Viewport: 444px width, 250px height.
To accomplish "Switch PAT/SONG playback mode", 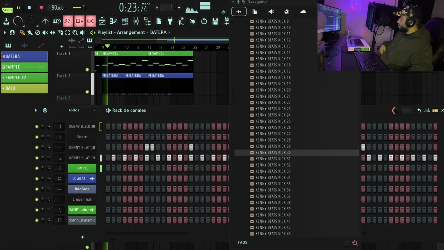I will click(7, 8).
